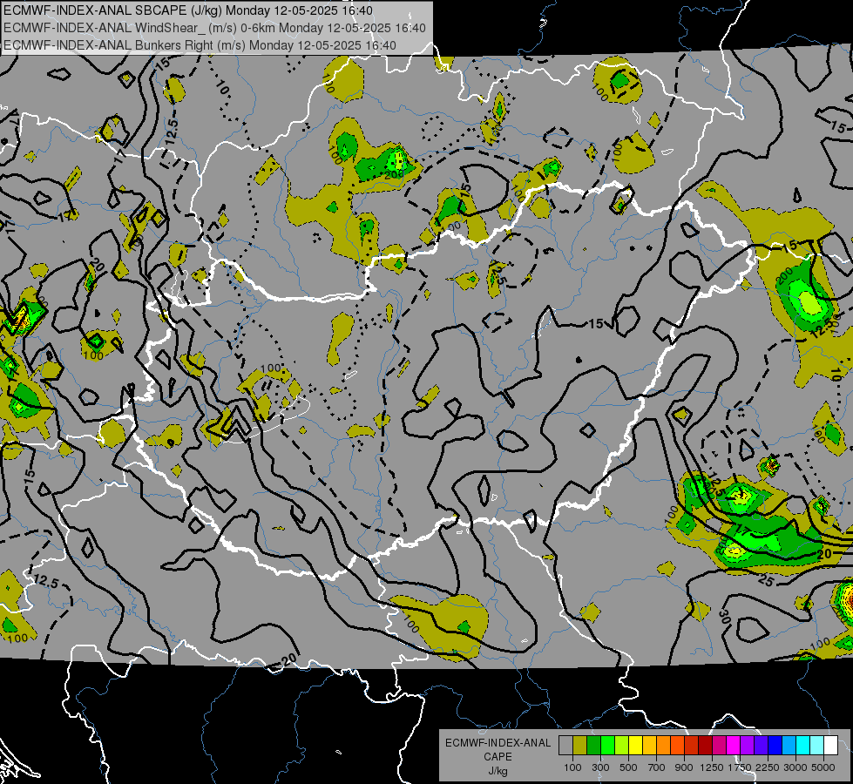The image size is (853, 784).
Task: Select the dark red legend swatch
Action: (705, 745)
